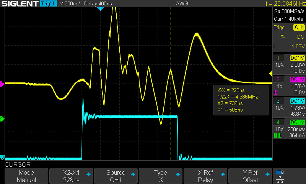Change cursor Type X softkey
Viewport: 306px width, 184px height.
coord(161,176)
